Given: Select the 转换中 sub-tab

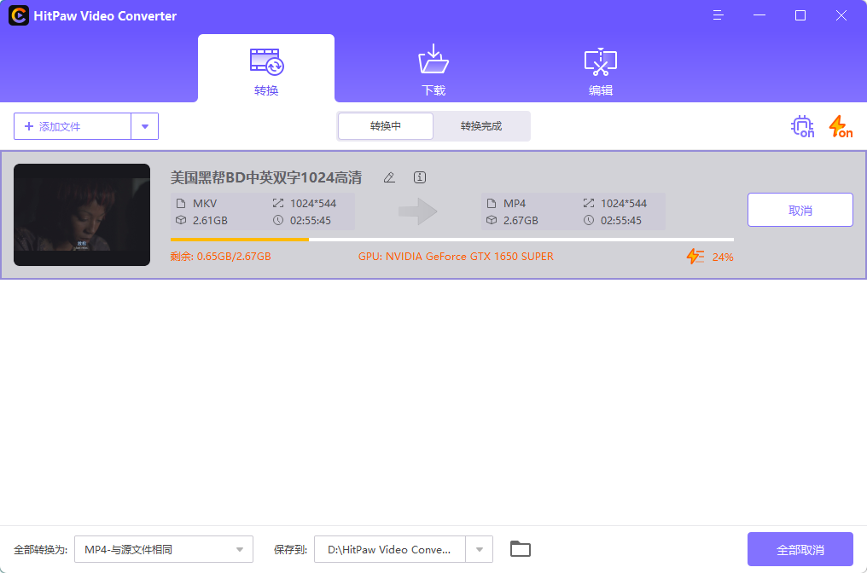Looking at the screenshot, I should (x=386, y=126).
